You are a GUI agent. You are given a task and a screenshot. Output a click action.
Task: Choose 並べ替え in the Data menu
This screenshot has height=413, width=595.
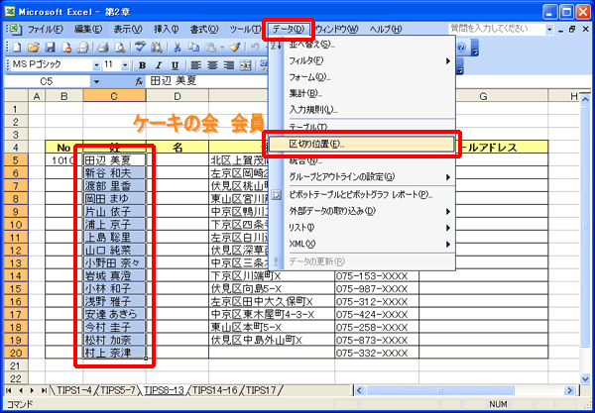pos(362,45)
